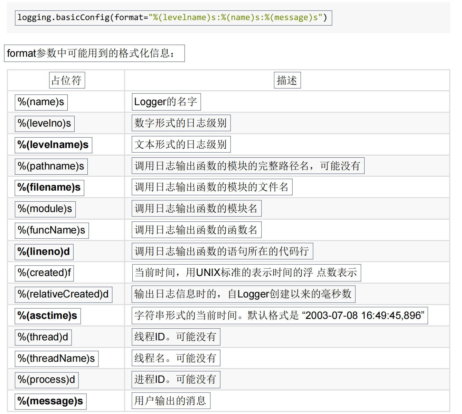This screenshot has height=414, width=462.
Task: Select the %(relativeCreated)d placeholder cell
Action: [63, 294]
